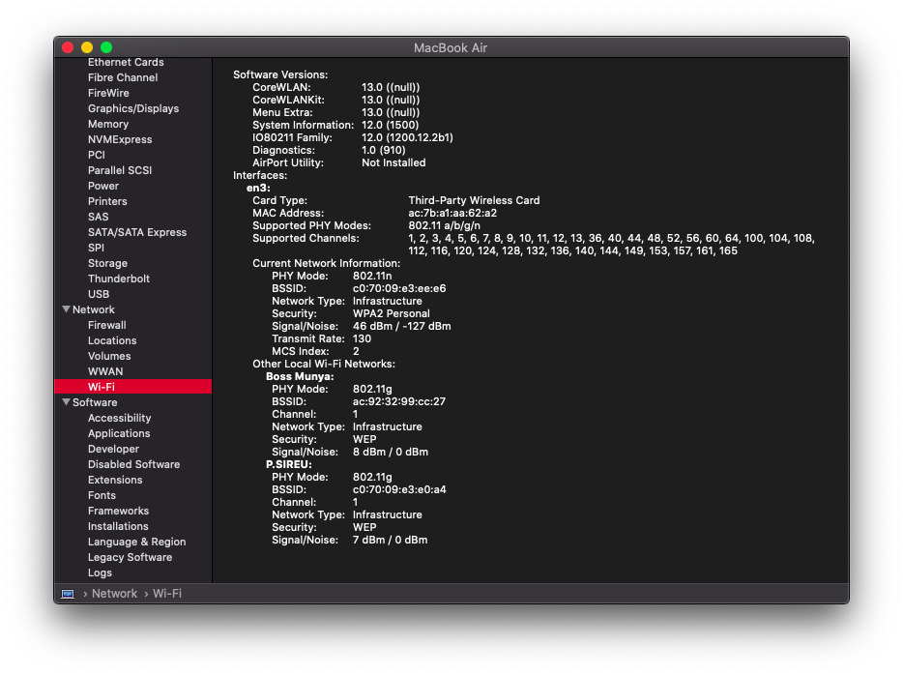Open Accessibility under Software
Image resolution: width=903 pixels, height=675 pixels.
tap(119, 418)
